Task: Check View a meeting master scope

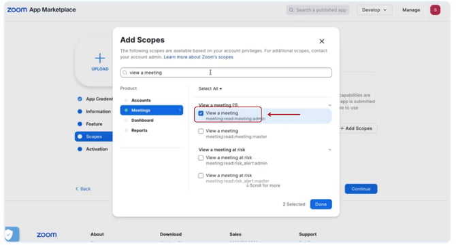Action: tap(201, 131)
